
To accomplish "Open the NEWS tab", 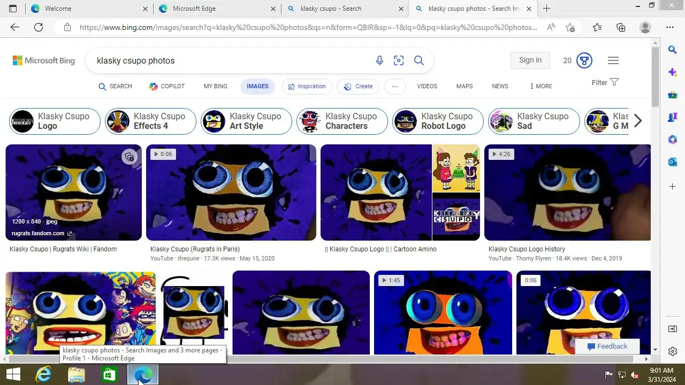I will click(x=500, y=86).
